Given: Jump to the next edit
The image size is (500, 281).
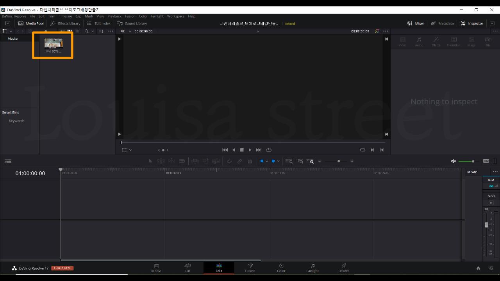Looking at the screenshot, I should 372,150.
